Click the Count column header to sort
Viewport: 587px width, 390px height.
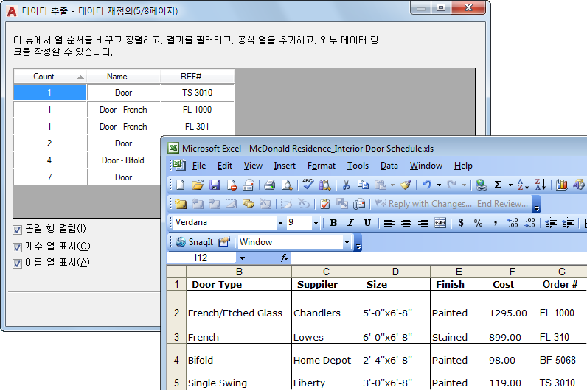click(50, 77)
